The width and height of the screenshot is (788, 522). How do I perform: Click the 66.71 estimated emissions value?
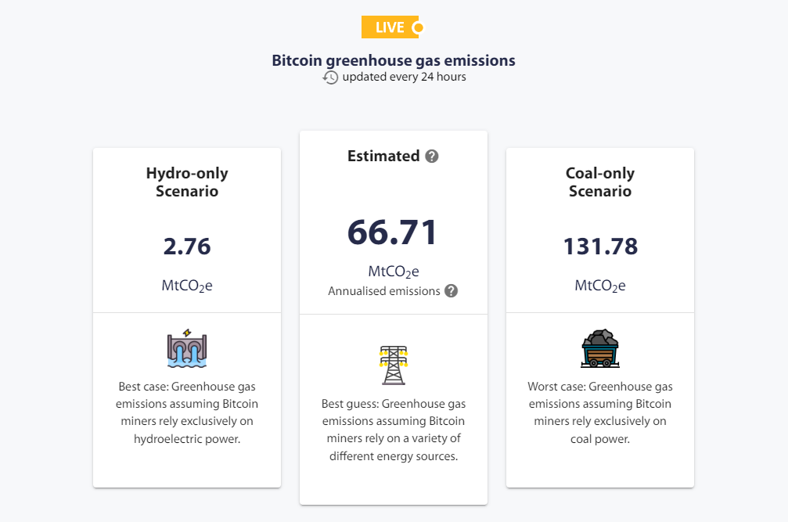(x=393, y=232)
